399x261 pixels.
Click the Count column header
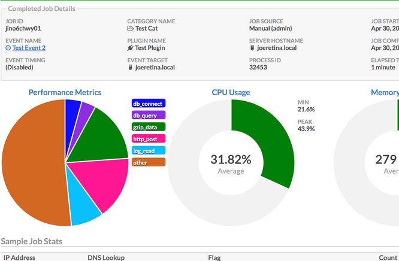(388, 257)
